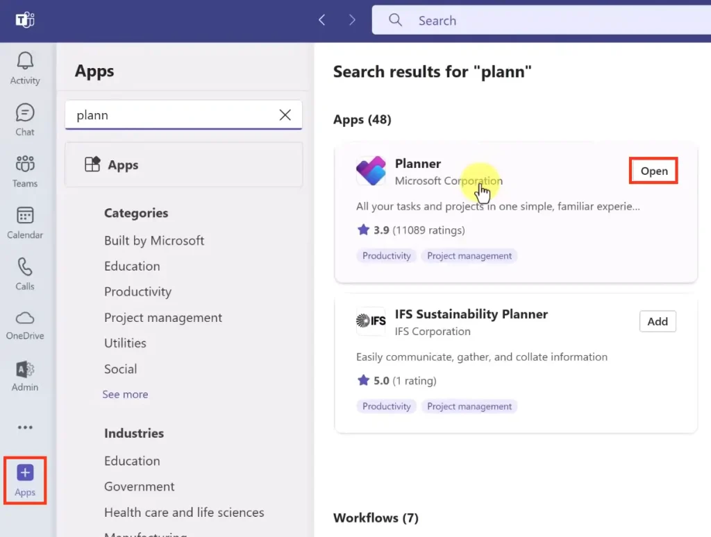Click Planner's Project management tag

coord(469,256)
